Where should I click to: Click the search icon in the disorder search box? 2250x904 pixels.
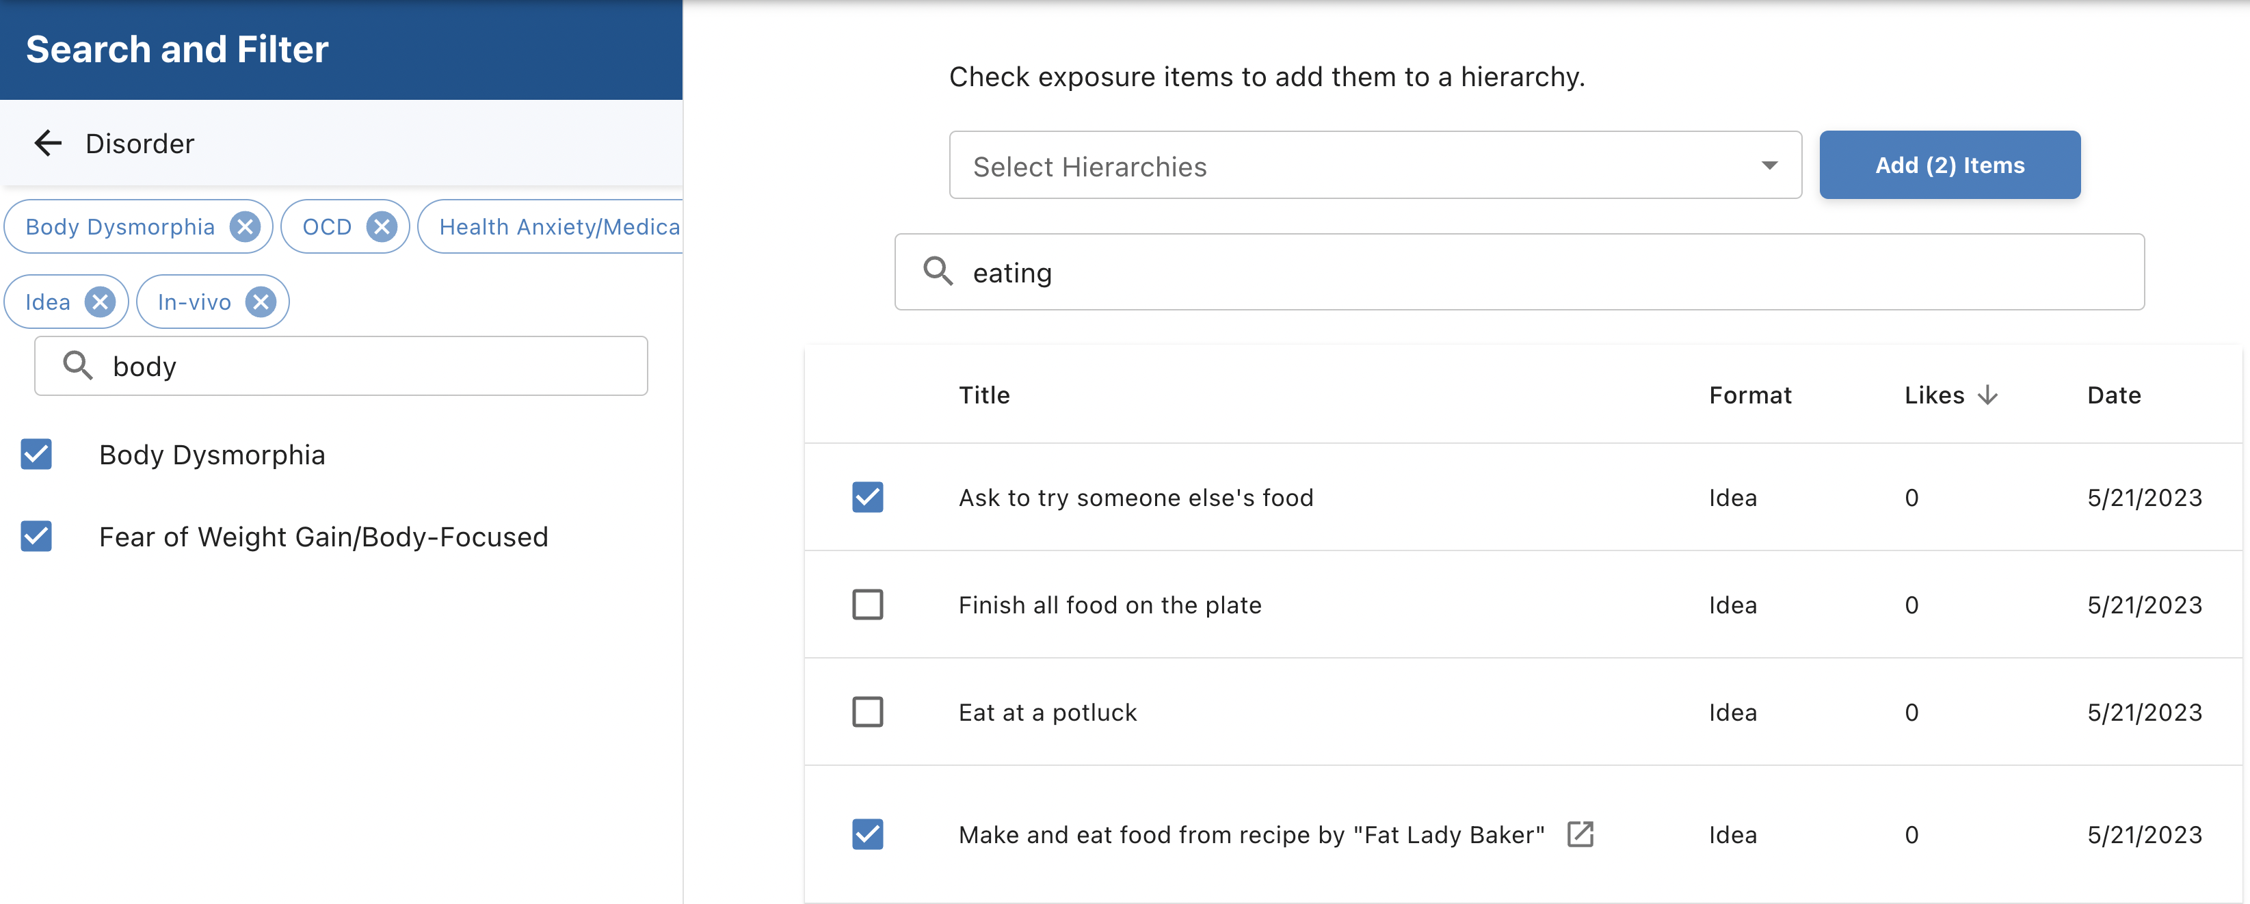click(78, 366)
